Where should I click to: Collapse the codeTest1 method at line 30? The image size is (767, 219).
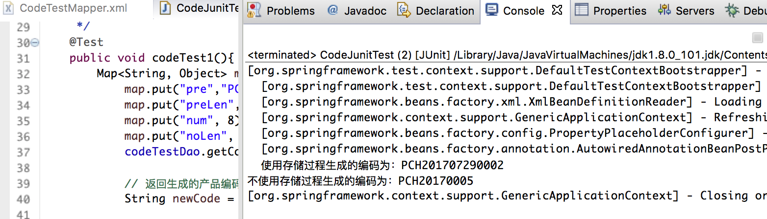click(x=35, y=43)
